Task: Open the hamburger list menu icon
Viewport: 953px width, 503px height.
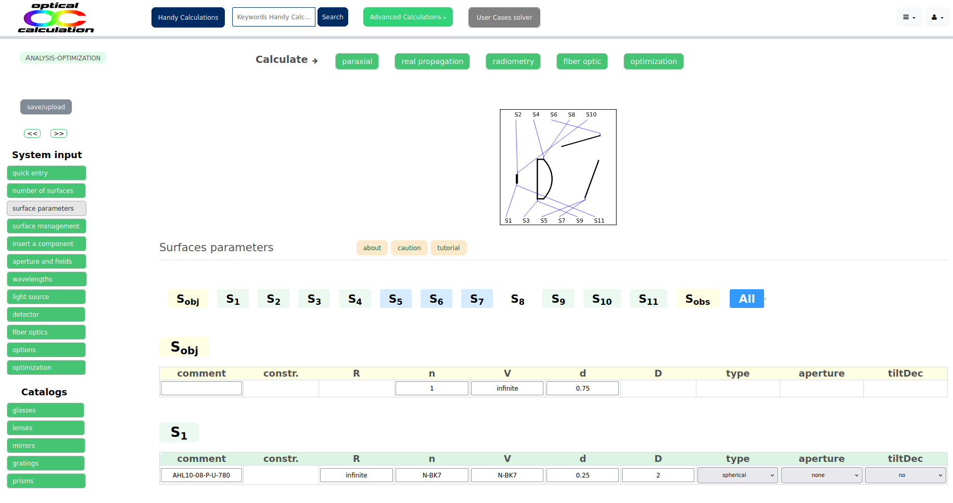Action: [909, 17]
